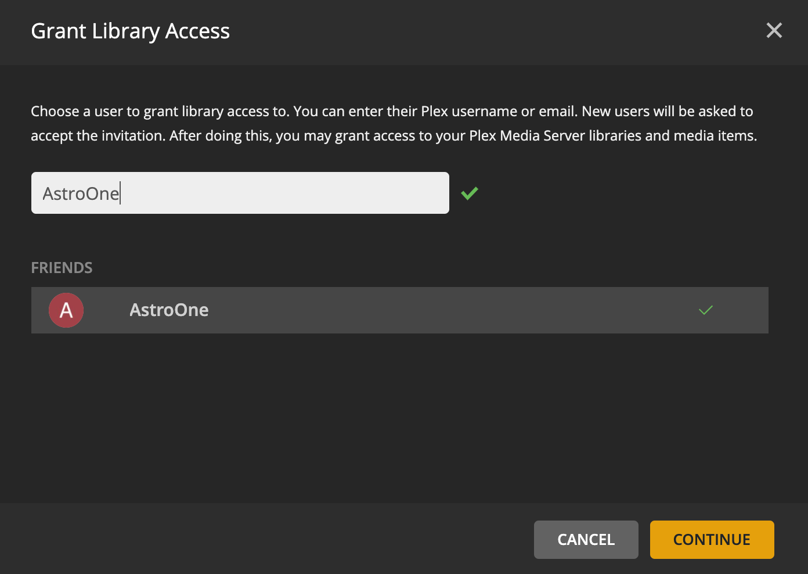This screenshot has height=574, width=808.
Task: Click the AstroOne name label
Action: click(x=169, y=310)
